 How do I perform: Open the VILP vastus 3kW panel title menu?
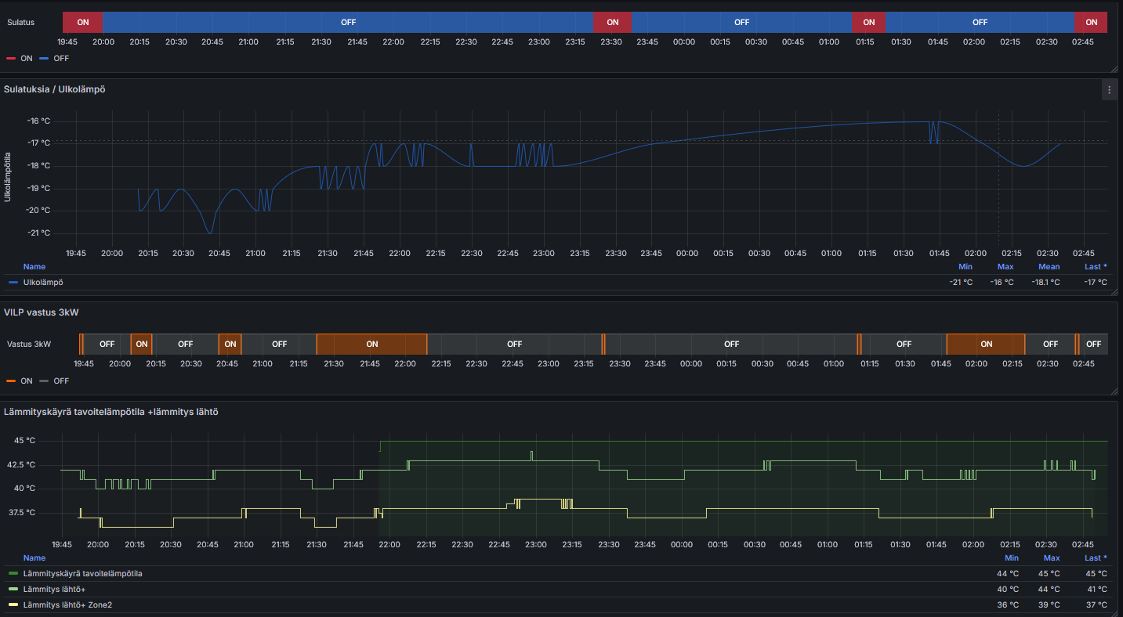tap(41, 312)
